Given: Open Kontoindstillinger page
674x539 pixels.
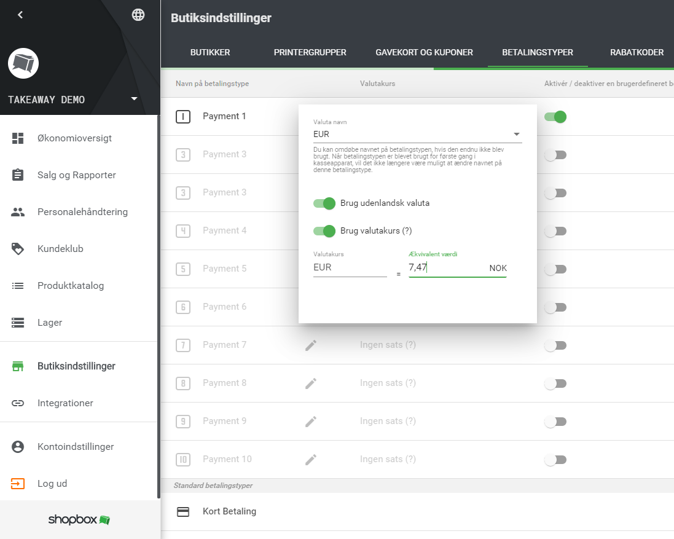Looking at the screenshot, I should pos(76,447).
